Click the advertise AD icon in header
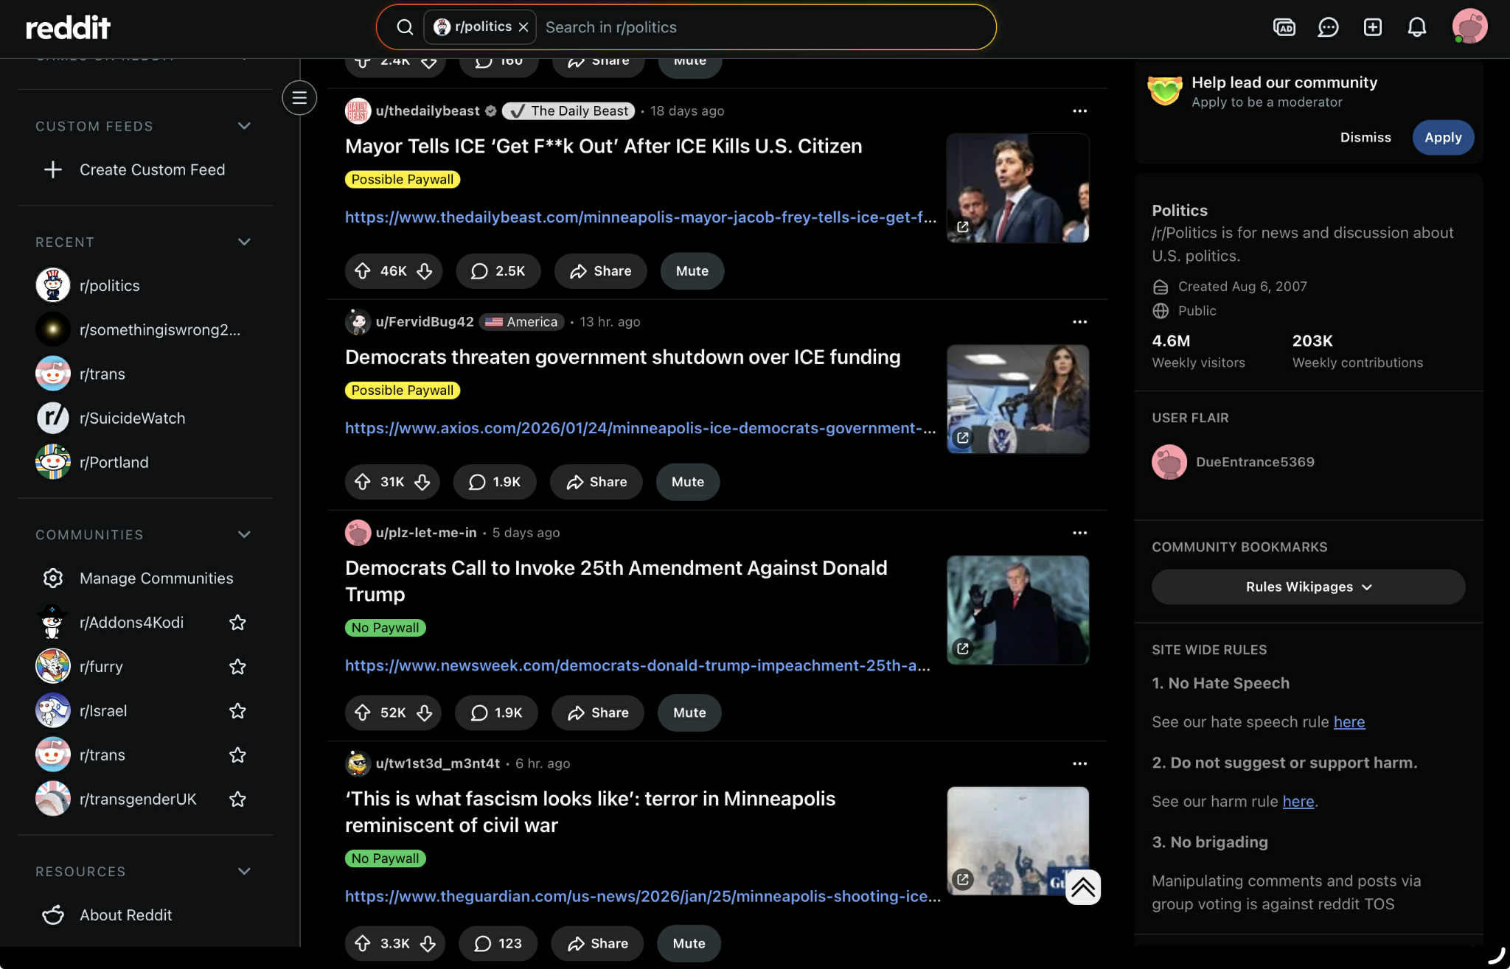The width and height of the screenshot is (1510, 969). pos(1284,27)
